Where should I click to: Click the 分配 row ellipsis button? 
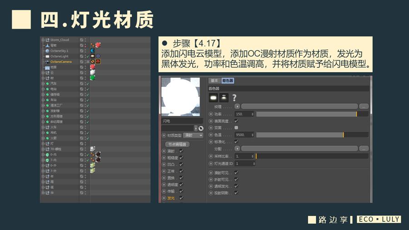click(x=364, y=149)
